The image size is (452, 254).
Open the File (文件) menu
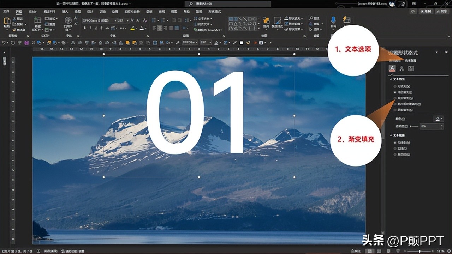pos(6,11)
